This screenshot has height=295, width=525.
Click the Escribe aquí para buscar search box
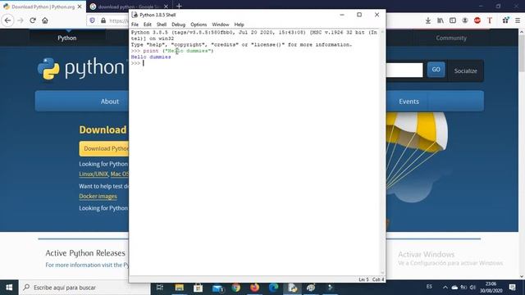click(x=84, y=288)
